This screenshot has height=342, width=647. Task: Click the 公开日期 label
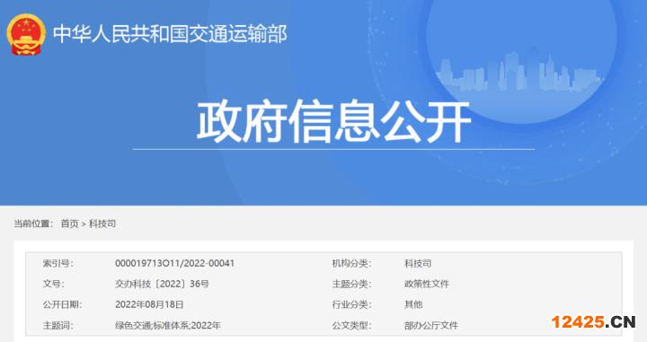coord(62,304)
